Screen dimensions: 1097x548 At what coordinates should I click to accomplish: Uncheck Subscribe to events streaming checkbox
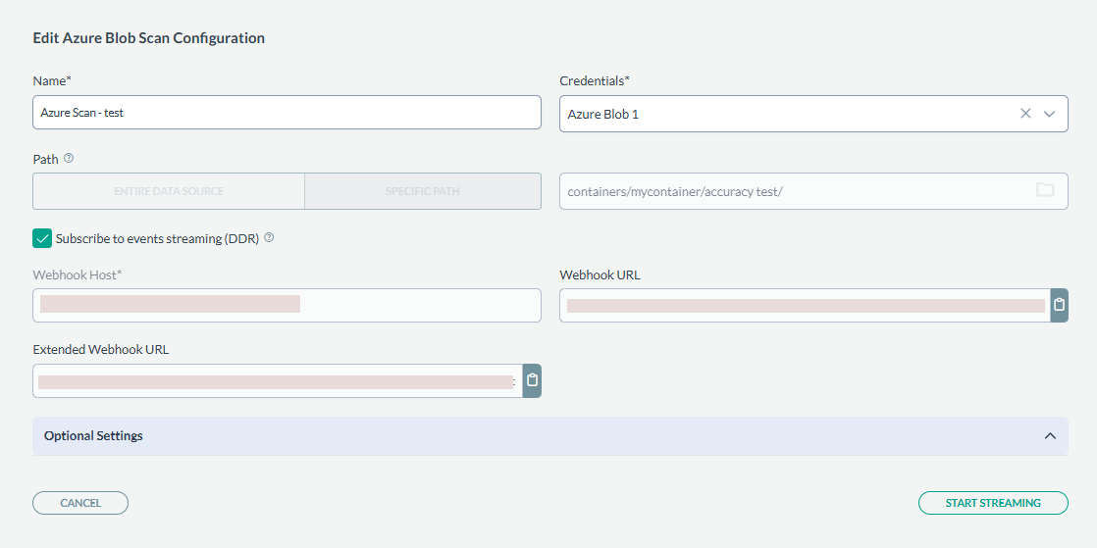[42, 238]
